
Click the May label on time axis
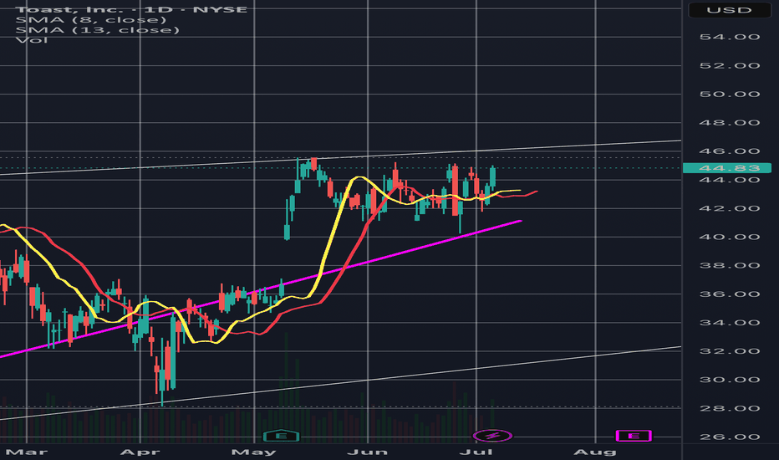pyautogui.click(x=254, y=452)
